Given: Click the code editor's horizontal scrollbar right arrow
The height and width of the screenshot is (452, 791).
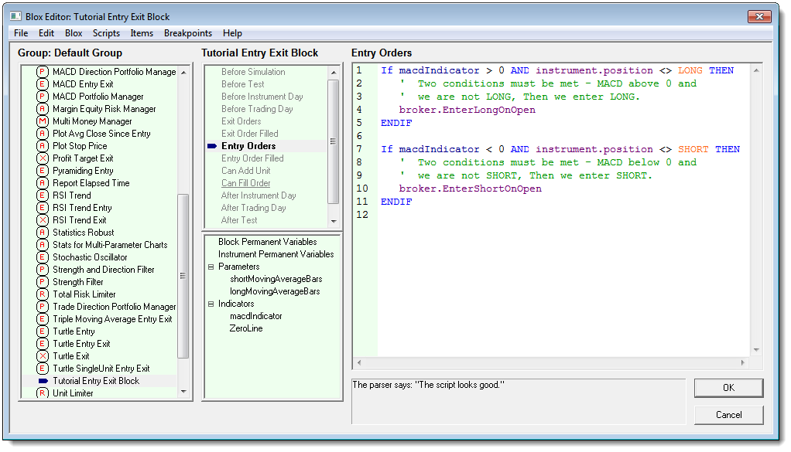Looking at the screenshot, I should tap(743, 362).
